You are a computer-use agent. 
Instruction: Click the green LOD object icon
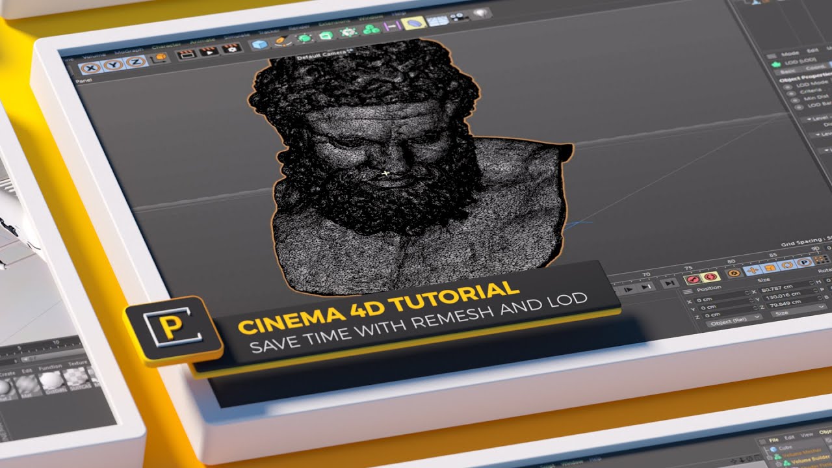[775, 64]
